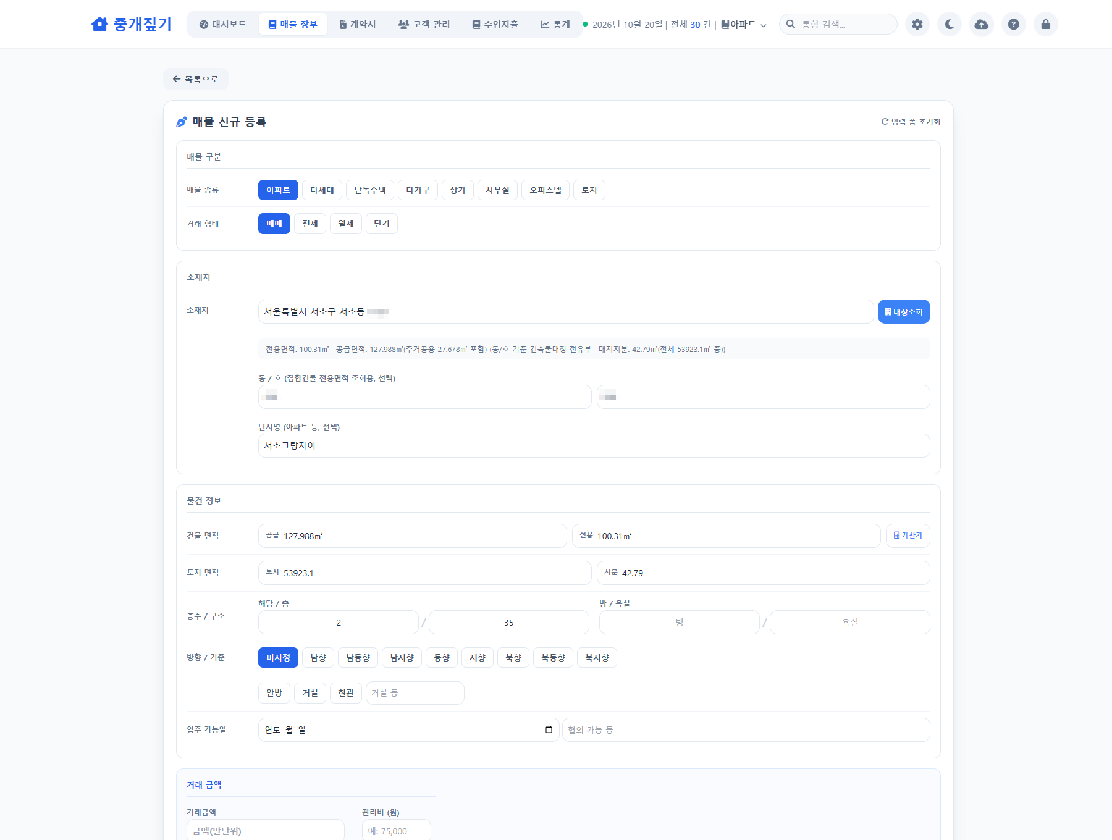This screenshot has width=1112, height=840.
Task: Go to 고객 관리 tab
Action: (424, 24)
